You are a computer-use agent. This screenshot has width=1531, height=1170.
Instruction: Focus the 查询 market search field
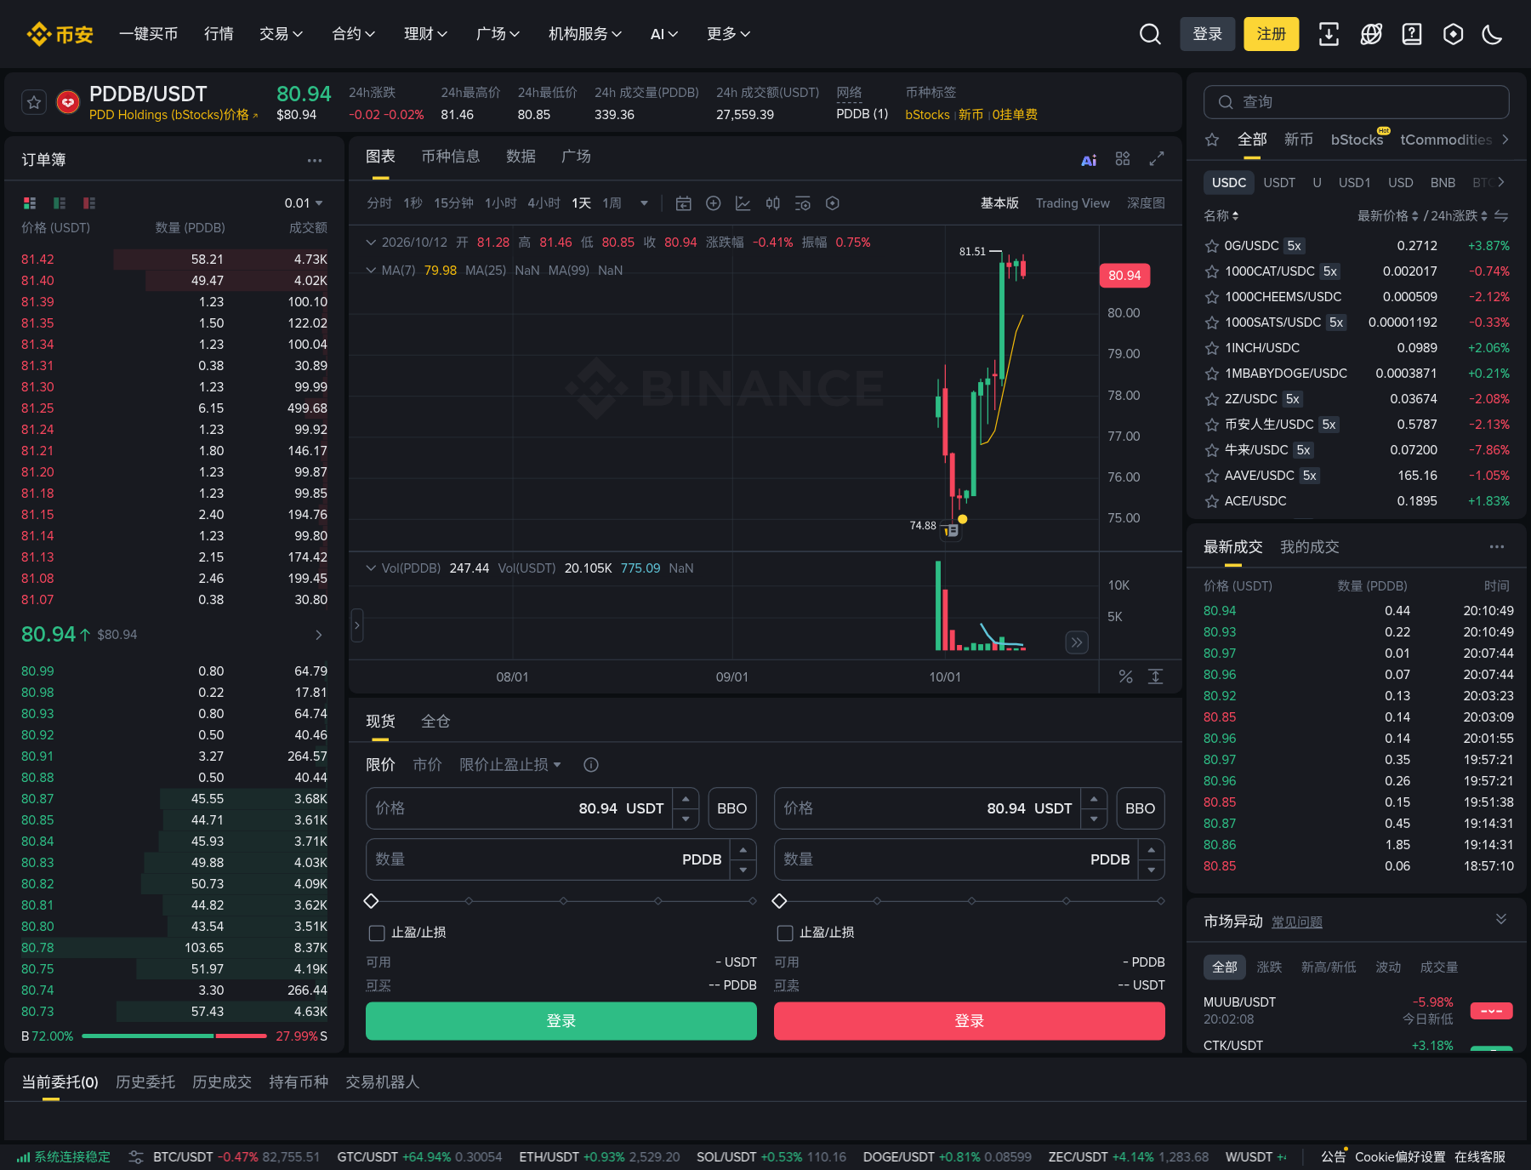point(1357,102)
